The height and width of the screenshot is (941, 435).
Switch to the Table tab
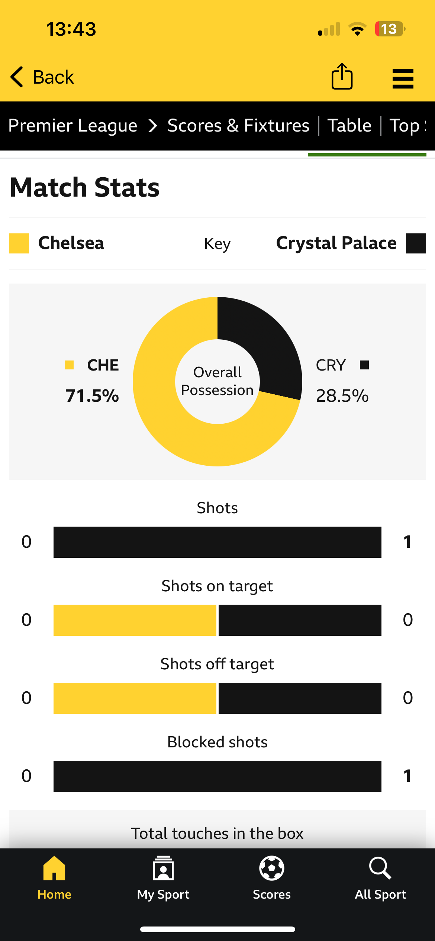(349, 126)
